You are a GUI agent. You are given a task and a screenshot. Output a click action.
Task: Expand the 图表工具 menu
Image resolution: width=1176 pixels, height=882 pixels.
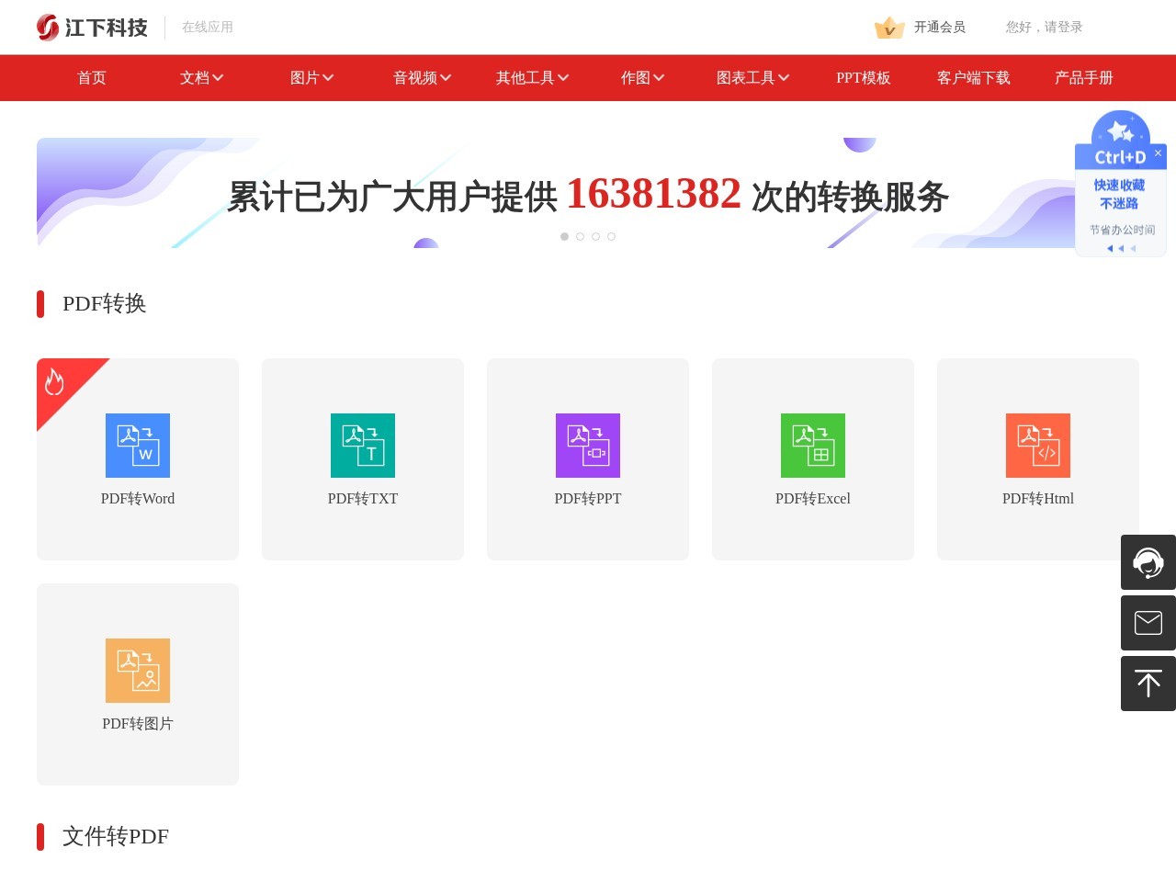pos(753,78)
